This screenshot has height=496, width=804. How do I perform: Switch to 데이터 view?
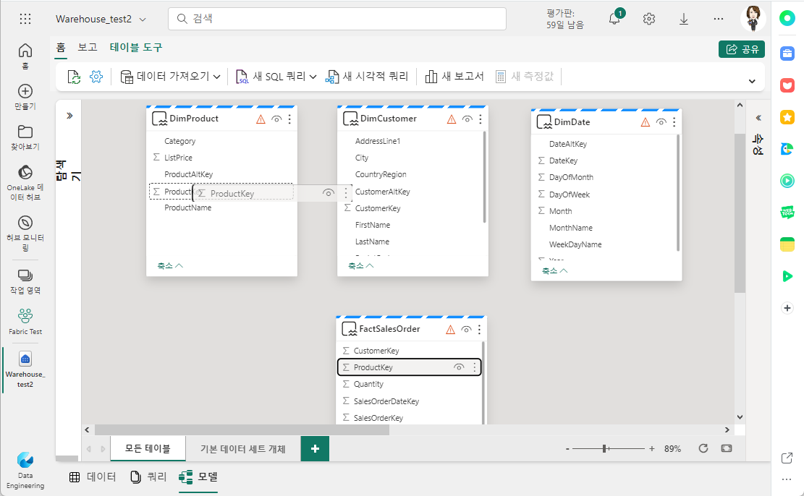(93, 477)
